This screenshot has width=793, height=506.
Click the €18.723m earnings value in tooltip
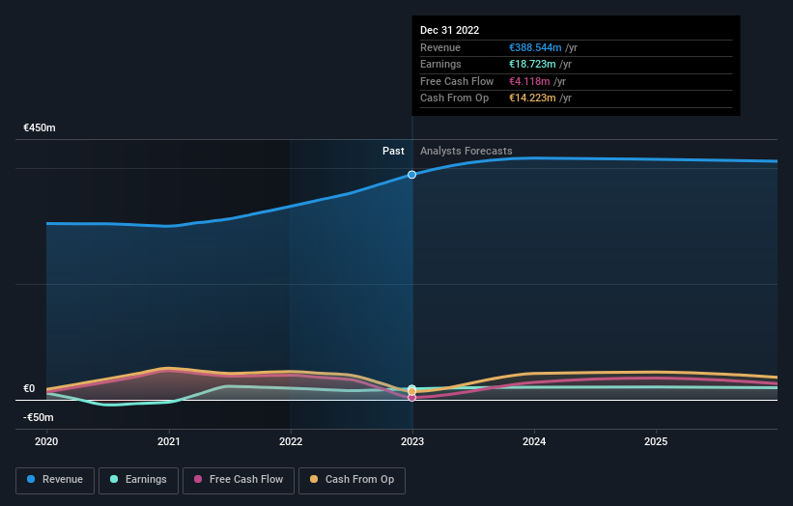click(532, 64)
